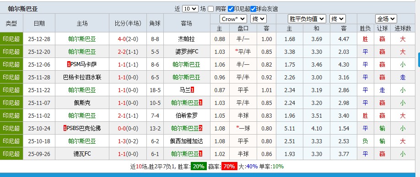Open the 终 dropdown beside 胜平负均值
This screenshot has height=177, width=420.
pos(338,19)
